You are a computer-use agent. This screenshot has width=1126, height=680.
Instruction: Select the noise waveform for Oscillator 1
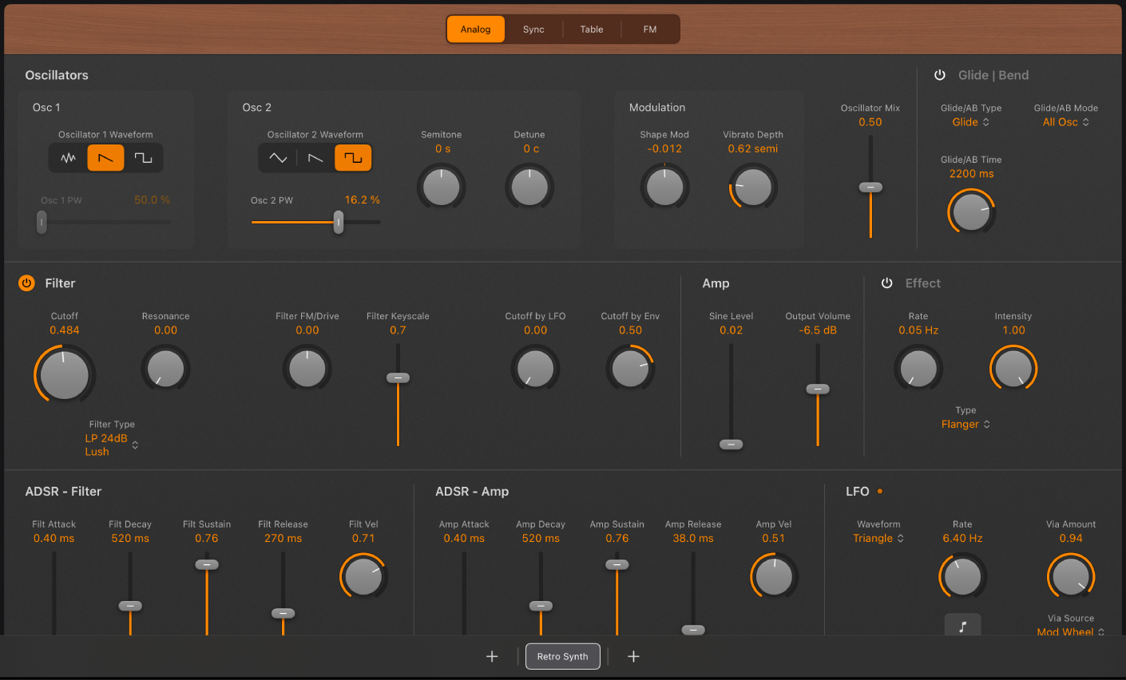(68, 157)
